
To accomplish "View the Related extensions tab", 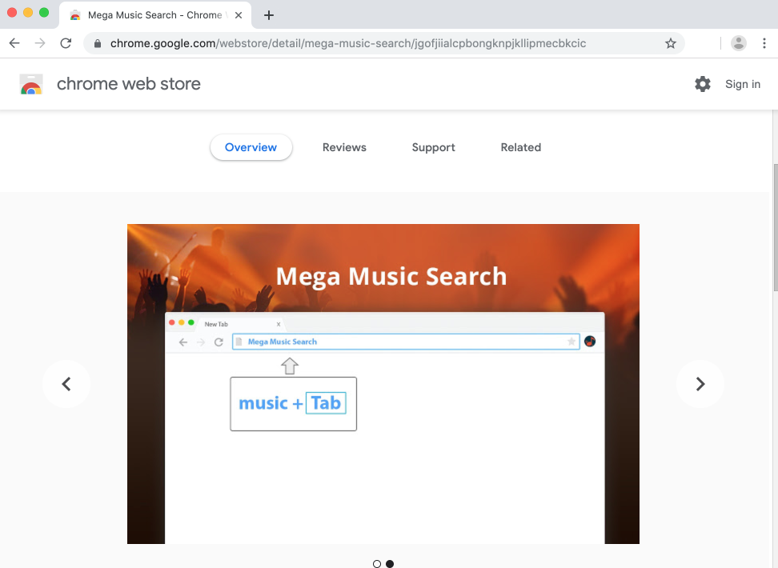I will click(520, 147).
